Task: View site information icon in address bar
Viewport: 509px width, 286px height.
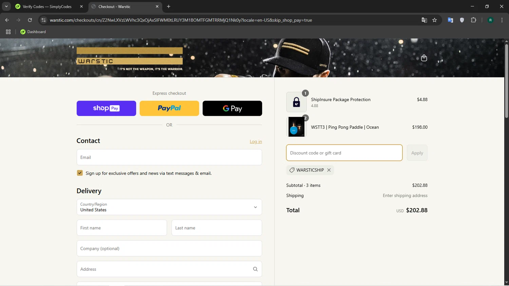Action: [43, 20]
